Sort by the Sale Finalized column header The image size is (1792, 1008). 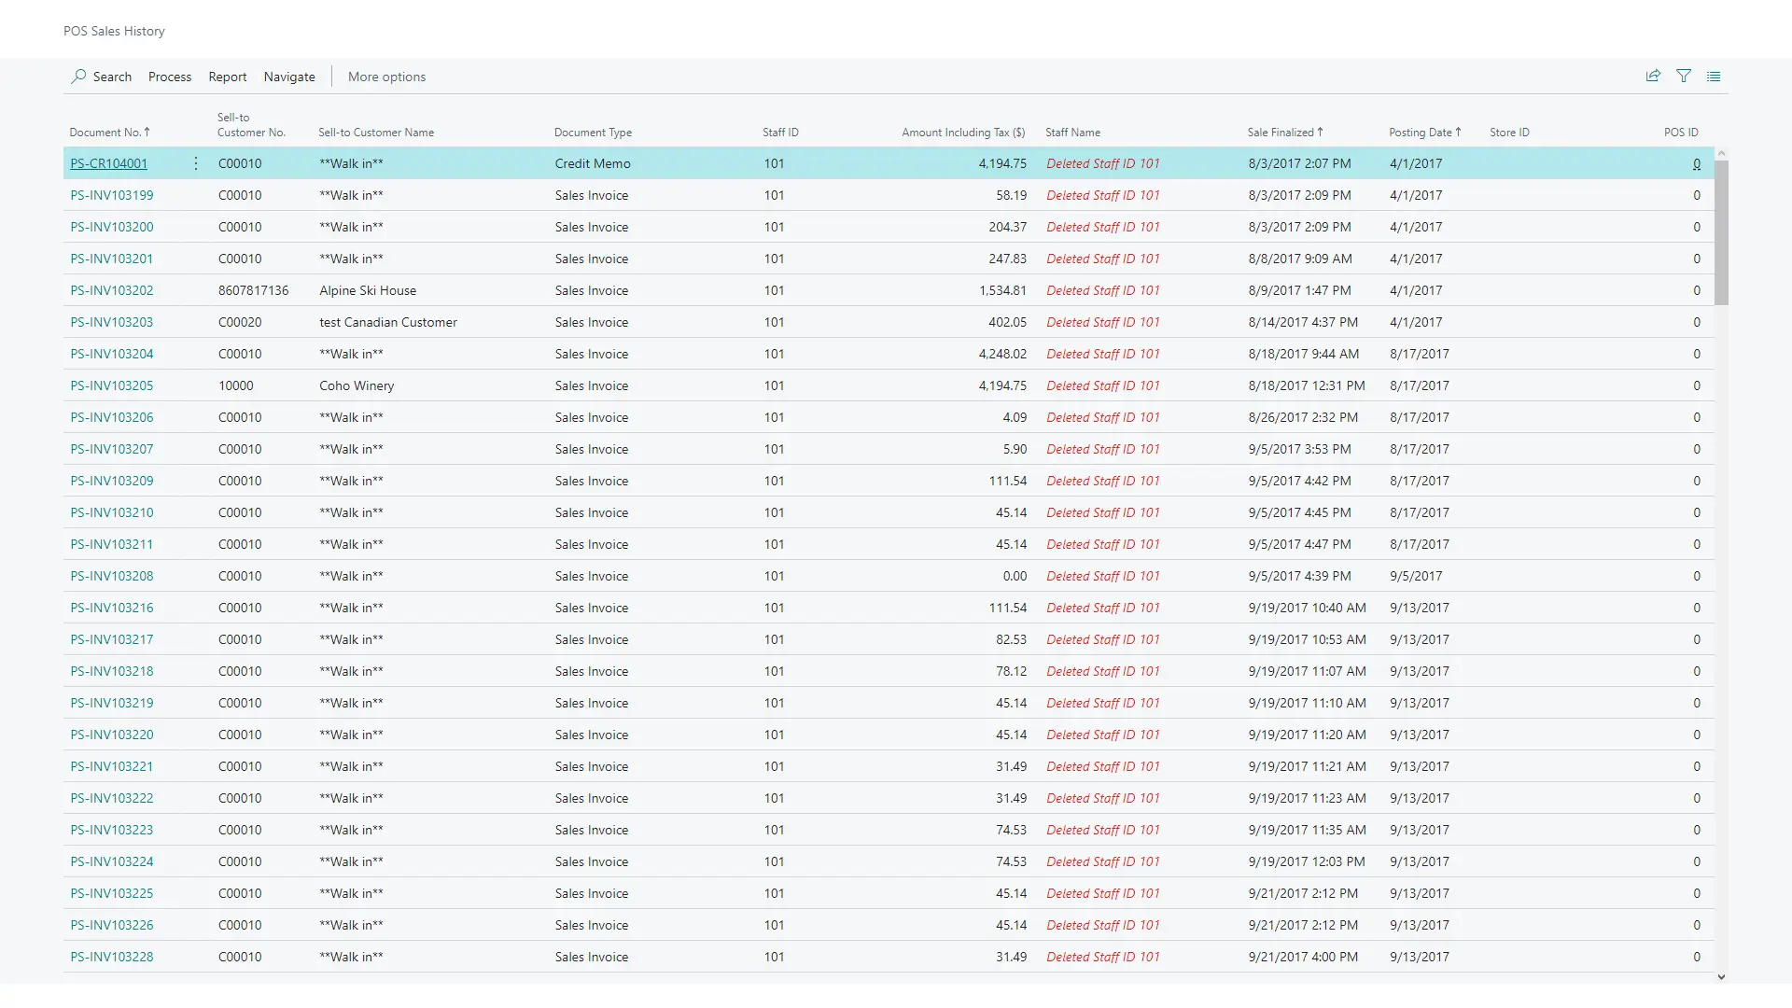pyautogui.click(x=1280, y=133)
